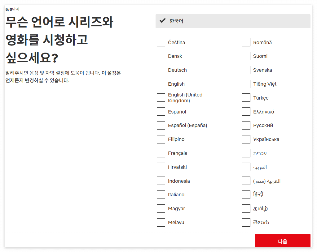Check the Русский language box
The width and height of the screenshot is (317, 252).
pyautogui.click(x=246, y=125)
